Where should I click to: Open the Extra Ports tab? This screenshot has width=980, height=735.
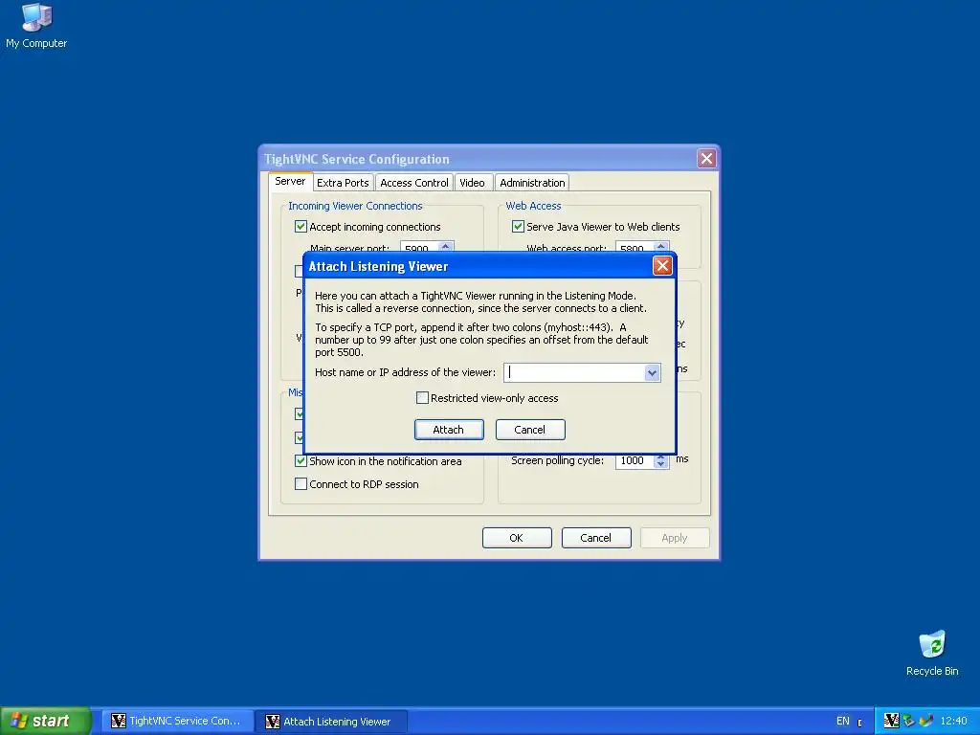click(x=343, y=183)
